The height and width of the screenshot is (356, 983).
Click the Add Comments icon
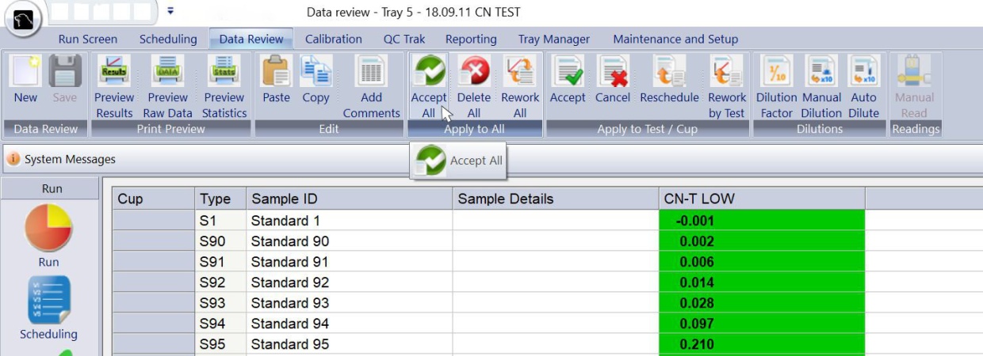pyautogui.click(x=371, y=73)
